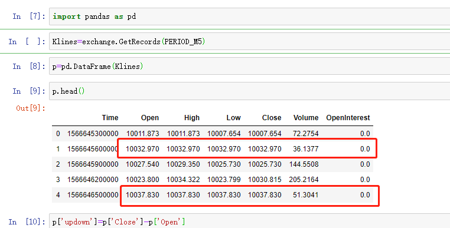Viewport: 450px width, 228px height.
Task: Click the Time column header
Action: pyautogui.click(x=110, y=118)
